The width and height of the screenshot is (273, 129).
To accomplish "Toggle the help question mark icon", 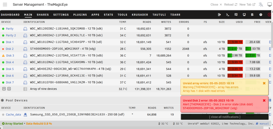I will (261, 15).
